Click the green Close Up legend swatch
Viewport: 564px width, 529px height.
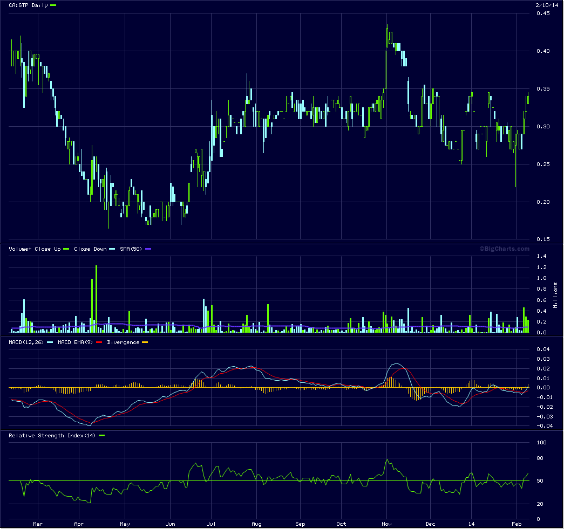(x=67, y=249)
